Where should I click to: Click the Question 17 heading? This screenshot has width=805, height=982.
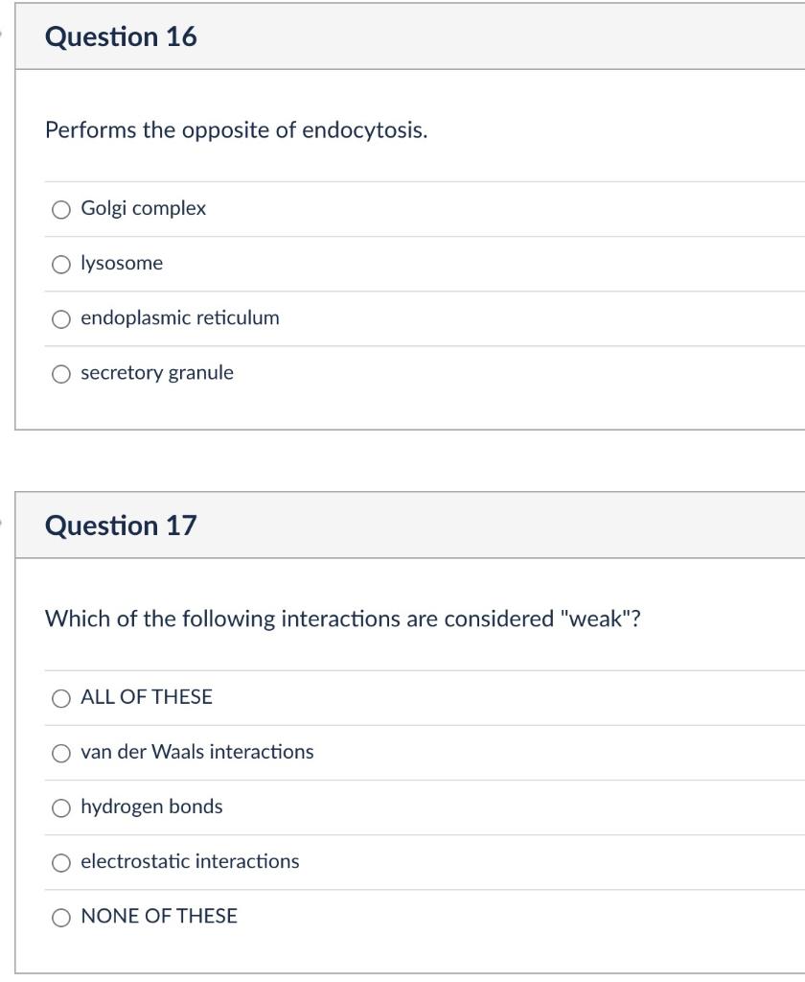coord(121,526)
